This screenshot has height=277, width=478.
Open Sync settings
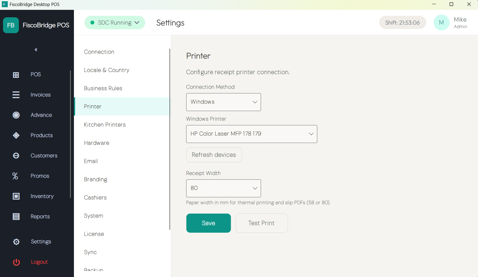pyautogui.click(x=122, y=252)
